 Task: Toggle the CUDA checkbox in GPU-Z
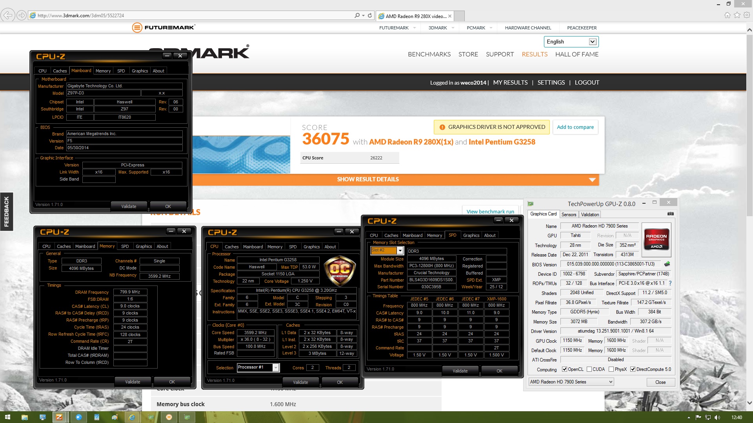click(589, 369)
